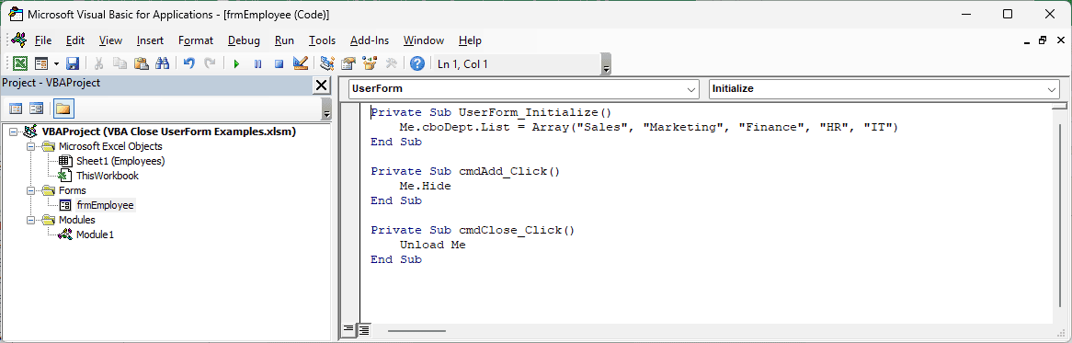This screenshot has height=343, width=1072.
Task: Click the split bar above vertical scrollbar
Action: 1059,106
